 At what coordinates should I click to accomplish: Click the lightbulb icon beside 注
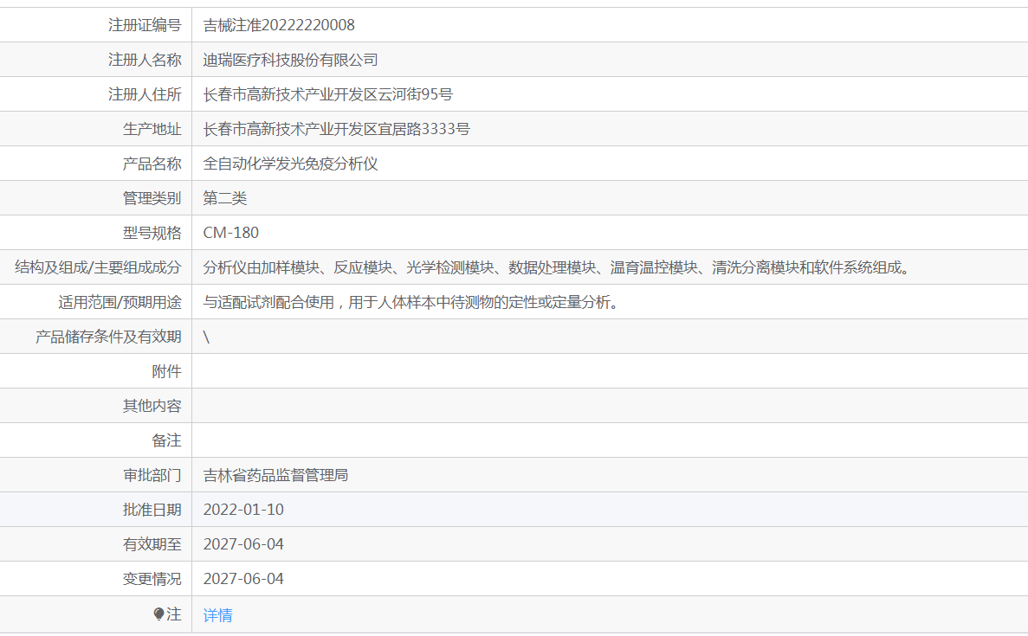point(158,614)
